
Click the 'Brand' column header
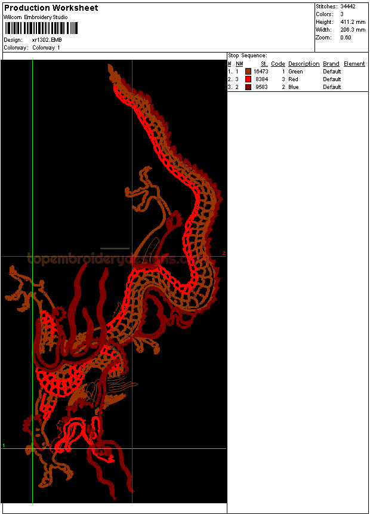point(331,64)
